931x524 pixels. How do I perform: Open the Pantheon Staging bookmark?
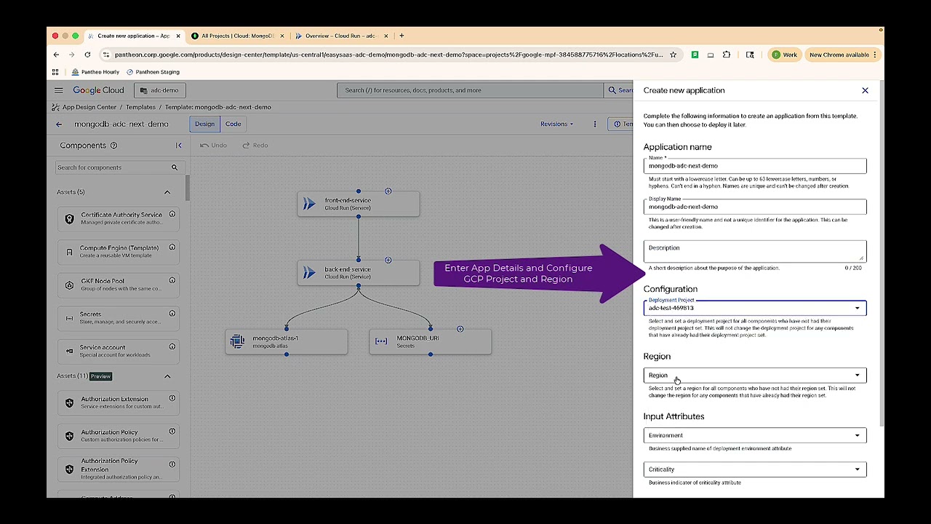(153, 72)
